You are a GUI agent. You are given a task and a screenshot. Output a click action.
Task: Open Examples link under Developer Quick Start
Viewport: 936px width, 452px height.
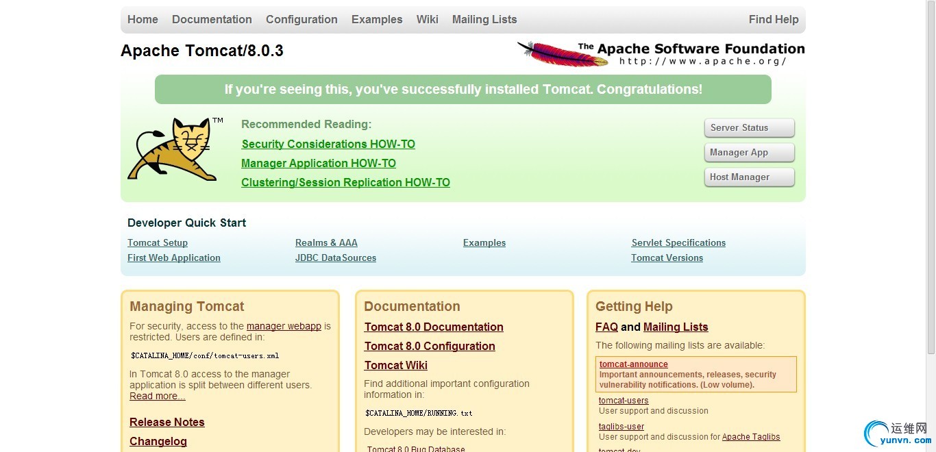coord(484,242)
